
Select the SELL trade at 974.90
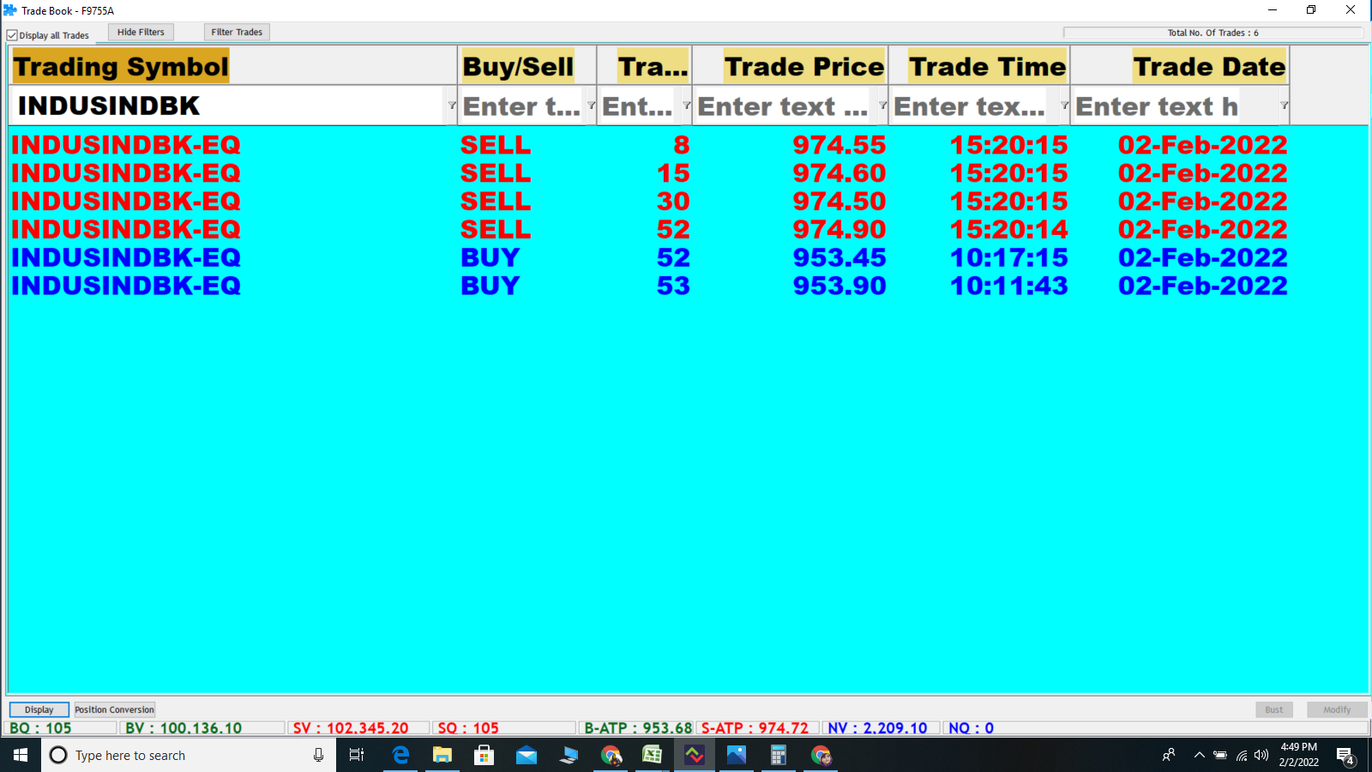[x=649, y=230]
